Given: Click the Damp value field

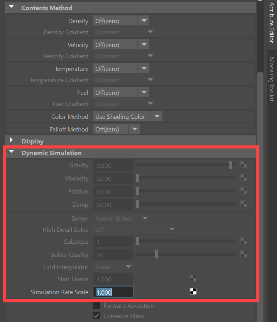Looking at the screenshot, I should pos(113,205).
